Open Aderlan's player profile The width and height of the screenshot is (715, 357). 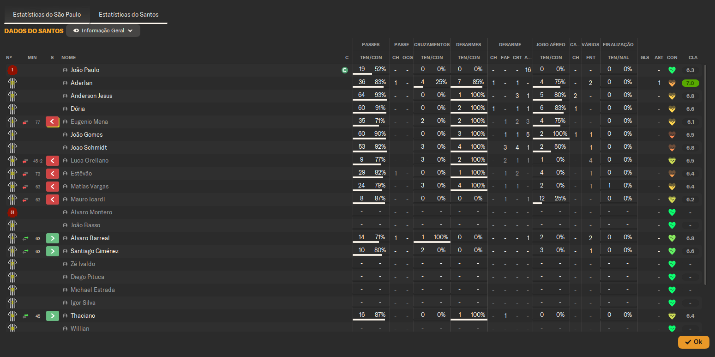(82, 83)
